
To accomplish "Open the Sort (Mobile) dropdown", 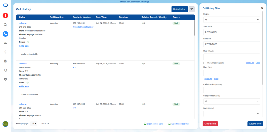I will [232, 114].
